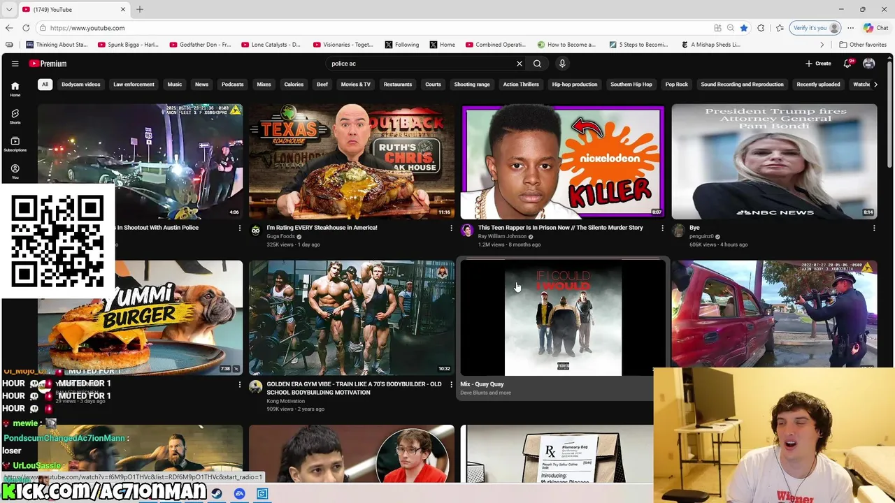Open a new browser tab
The image size is (895, 503).
tap(140, 10)
